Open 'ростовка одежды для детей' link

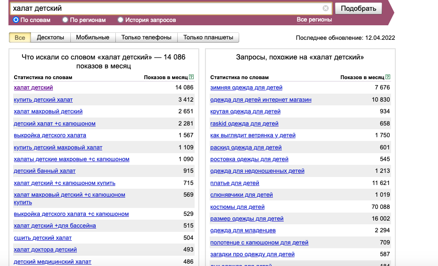[x=249, y=159]
